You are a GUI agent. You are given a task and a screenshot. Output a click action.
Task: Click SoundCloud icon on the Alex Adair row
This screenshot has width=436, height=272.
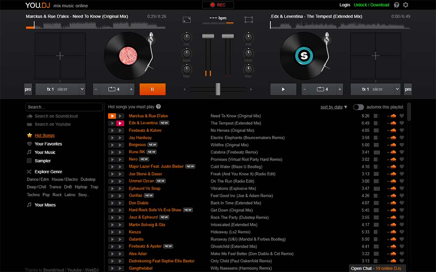393,254
